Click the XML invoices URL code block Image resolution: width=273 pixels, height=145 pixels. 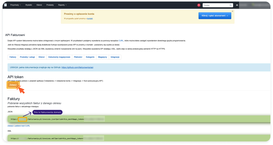point(139,138)
